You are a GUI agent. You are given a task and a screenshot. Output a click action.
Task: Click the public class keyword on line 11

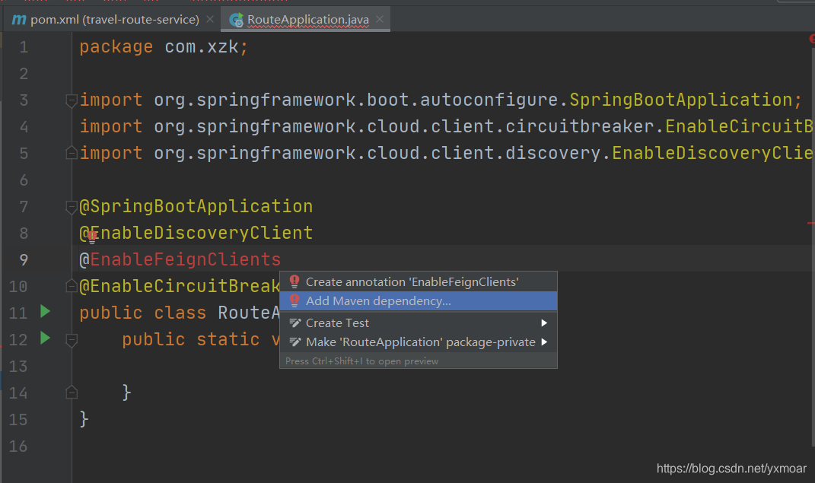coord(143,313)
